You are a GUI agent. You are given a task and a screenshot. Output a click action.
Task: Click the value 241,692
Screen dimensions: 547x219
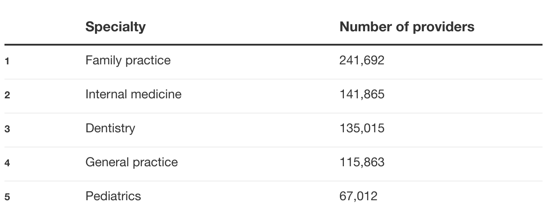pos(362,60)
